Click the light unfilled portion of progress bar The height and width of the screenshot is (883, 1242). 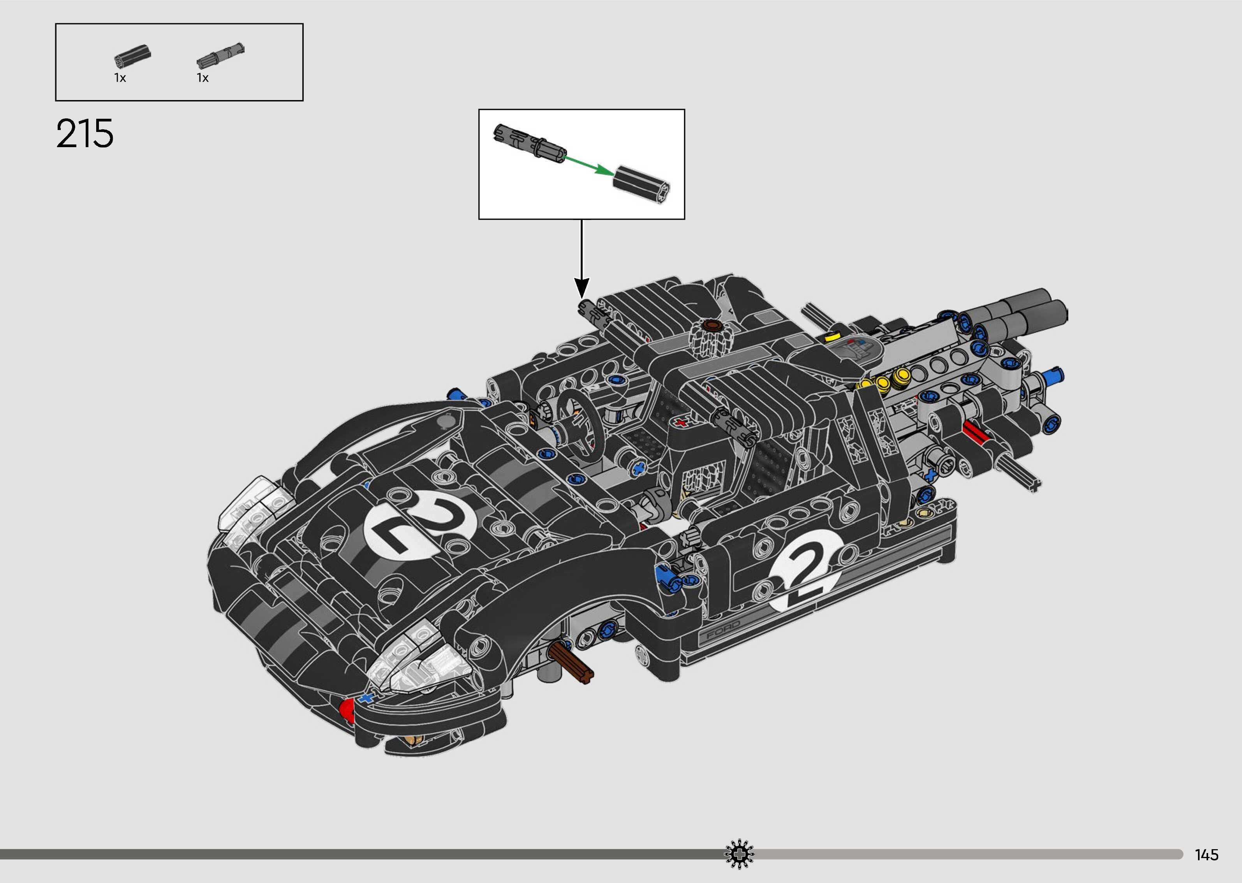(x=968, y=854)
